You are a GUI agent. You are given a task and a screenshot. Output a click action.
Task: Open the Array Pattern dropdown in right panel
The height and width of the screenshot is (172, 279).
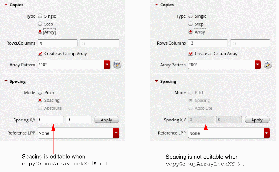pos(258,65)
